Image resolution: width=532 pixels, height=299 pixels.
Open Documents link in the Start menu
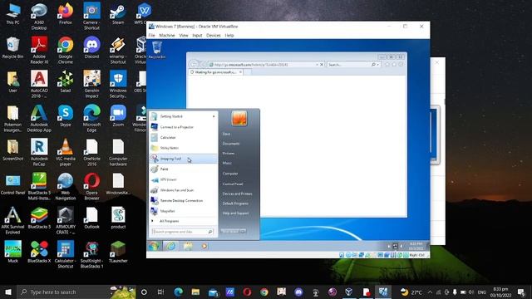(x=231, y=144)
